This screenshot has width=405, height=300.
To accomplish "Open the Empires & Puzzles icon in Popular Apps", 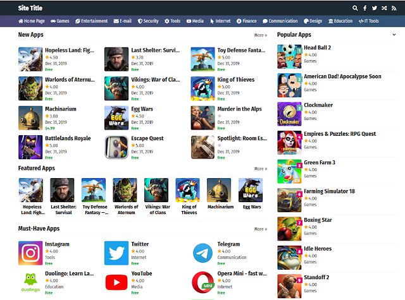I will coord(289,143).
